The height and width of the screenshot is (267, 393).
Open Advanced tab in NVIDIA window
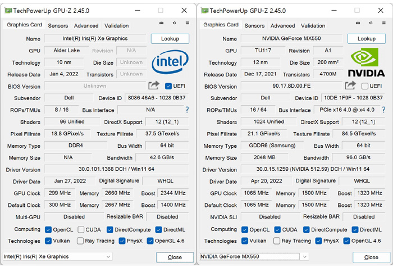pyautogui.click(x=282, y=26)
